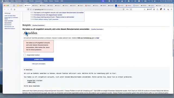Click the shield tracking protection icon
Viewport: 174px width, 98px height.
(x=28, y=10)
